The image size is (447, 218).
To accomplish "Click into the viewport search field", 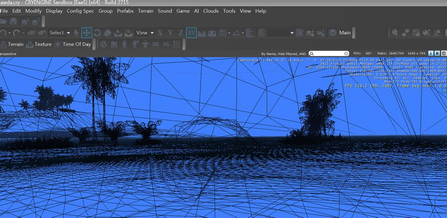I will tap(329, 54).
